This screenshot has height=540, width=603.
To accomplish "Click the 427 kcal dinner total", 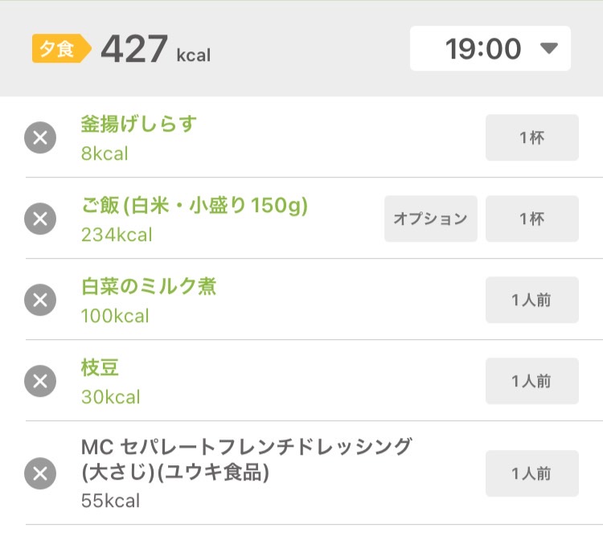I will coord(156,49).
